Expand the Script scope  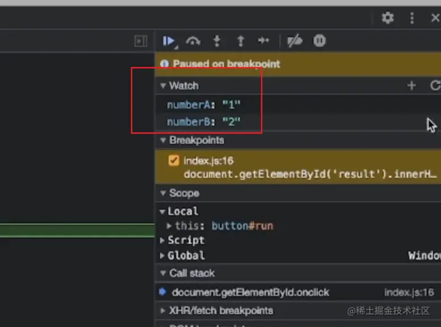pos(163,241)
